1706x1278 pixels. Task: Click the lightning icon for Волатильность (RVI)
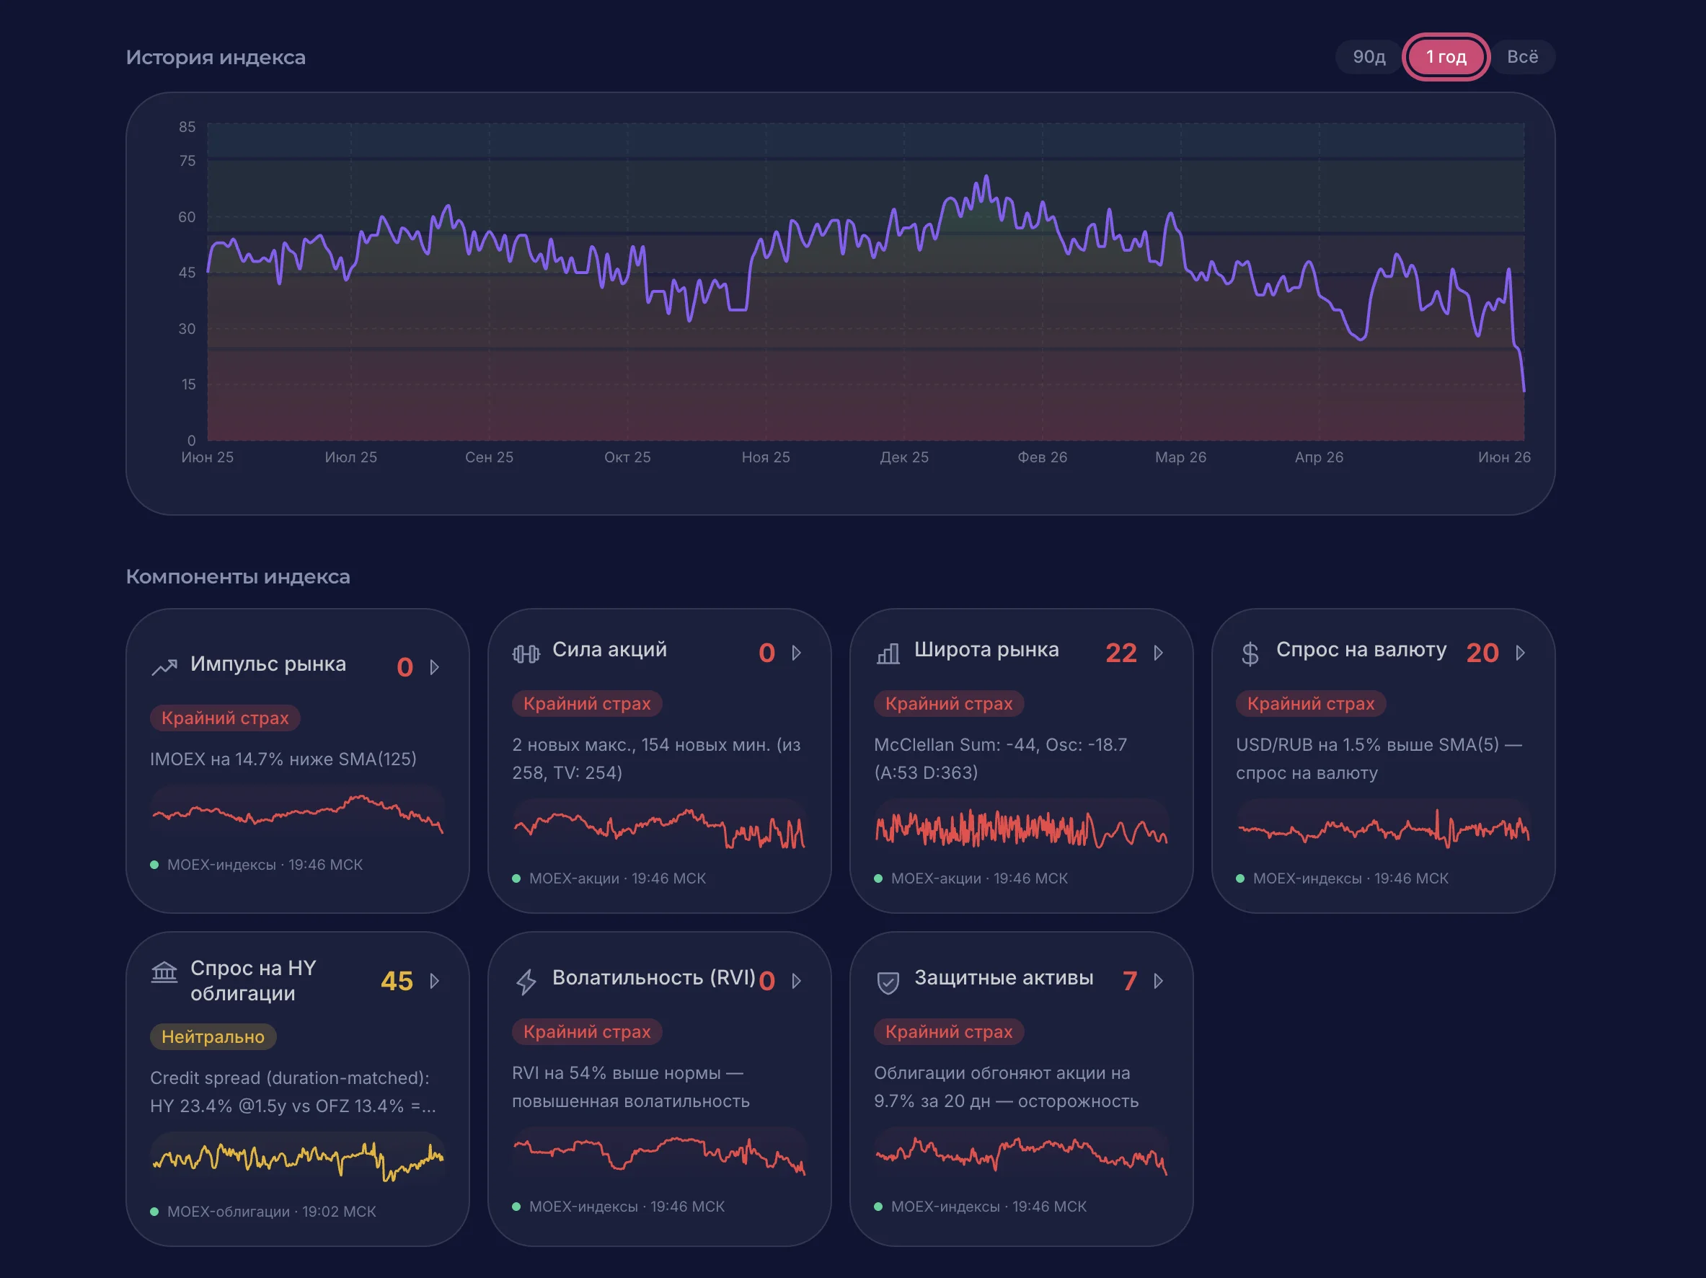[x=526, y=981]
